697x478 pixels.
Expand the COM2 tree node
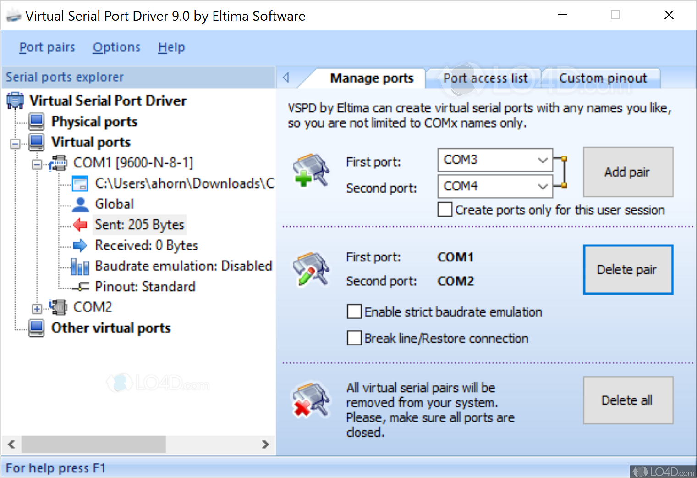[37, 309]
